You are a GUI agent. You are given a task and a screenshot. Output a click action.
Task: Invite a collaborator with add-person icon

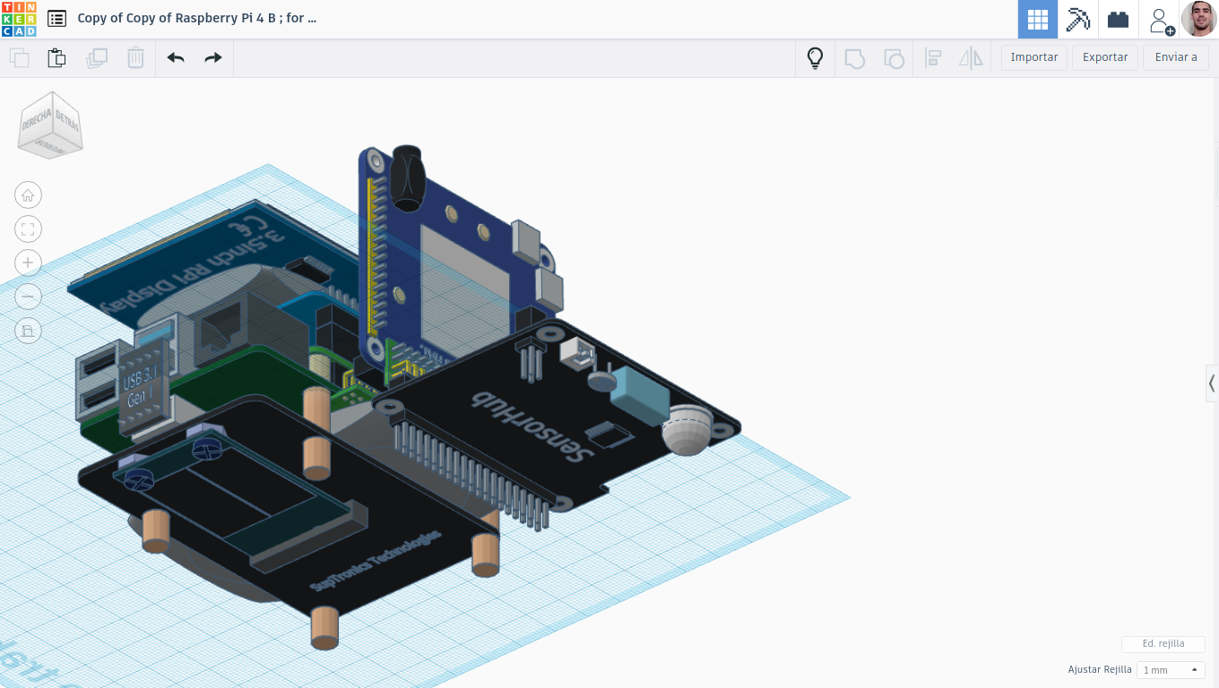coord(1162,21)
